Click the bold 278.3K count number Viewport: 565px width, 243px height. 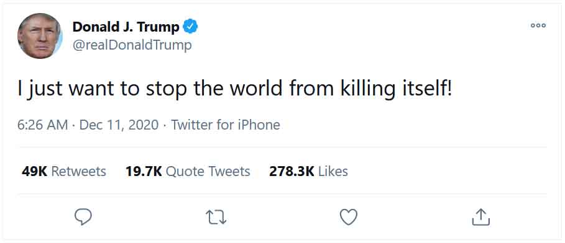pos(292,172)
